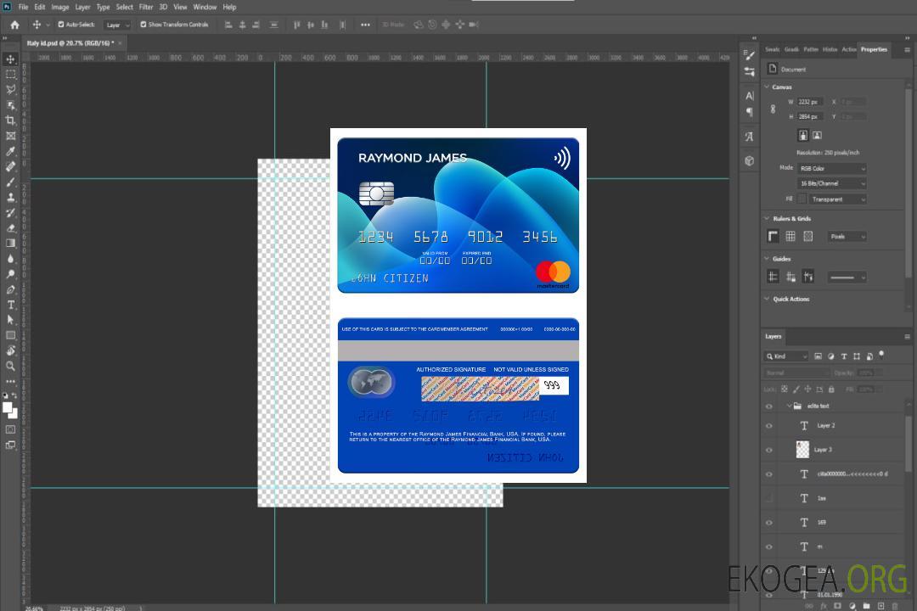Select the Crop tool
Image resolution: width=917 pixels, height=611 pixels.
point(10,121)
